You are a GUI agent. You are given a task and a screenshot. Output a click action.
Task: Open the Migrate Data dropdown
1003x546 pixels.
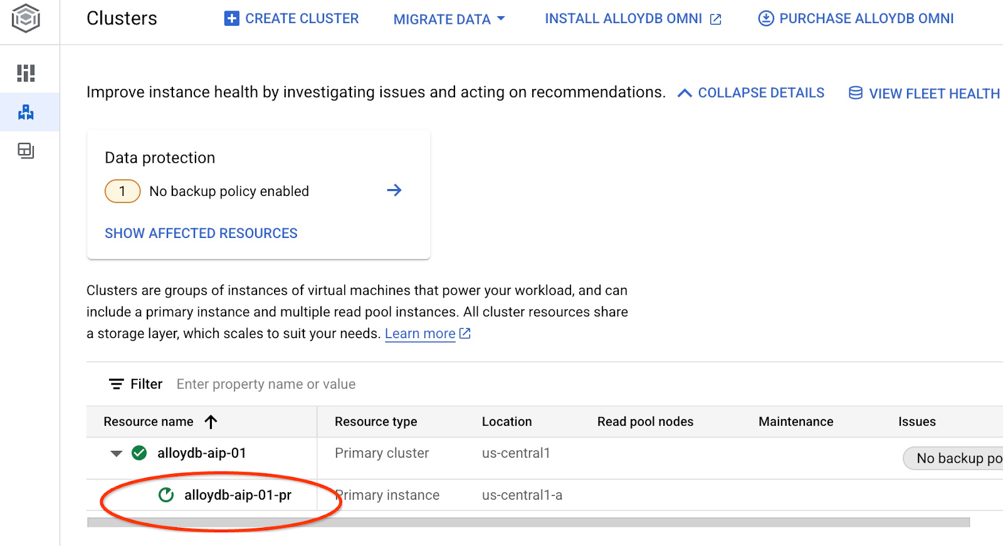click(449, 19)
